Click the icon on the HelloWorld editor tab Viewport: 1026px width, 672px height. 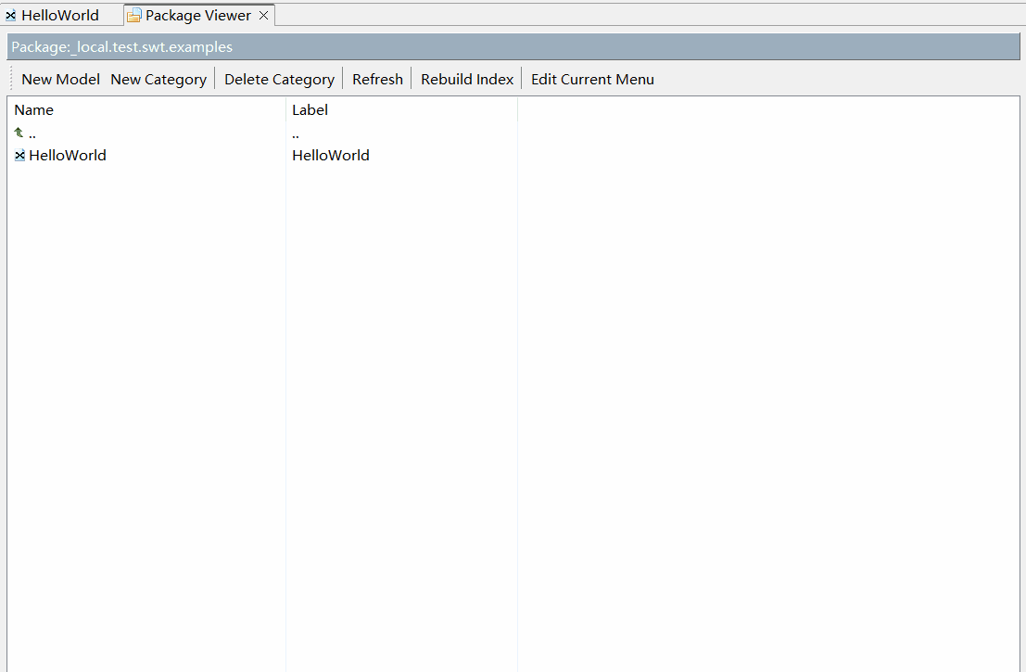point(11,16)
